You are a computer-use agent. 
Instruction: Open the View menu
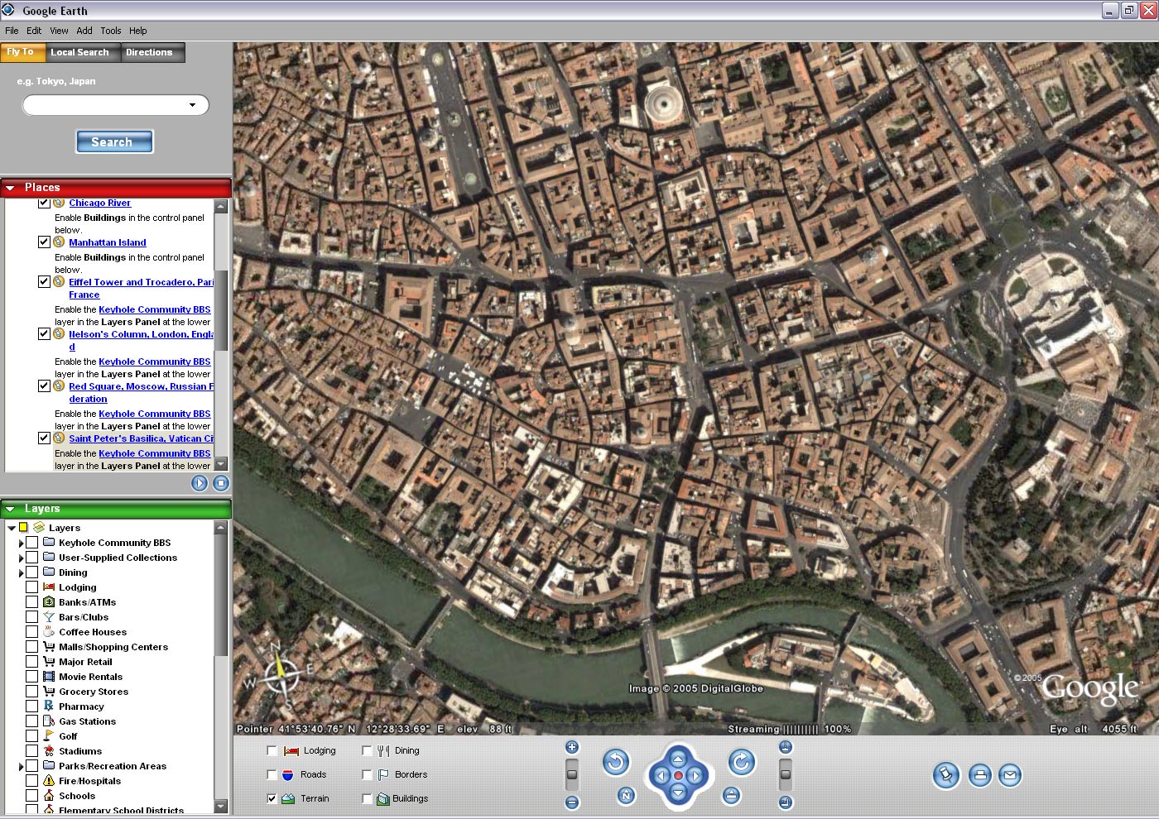(59, 31)
